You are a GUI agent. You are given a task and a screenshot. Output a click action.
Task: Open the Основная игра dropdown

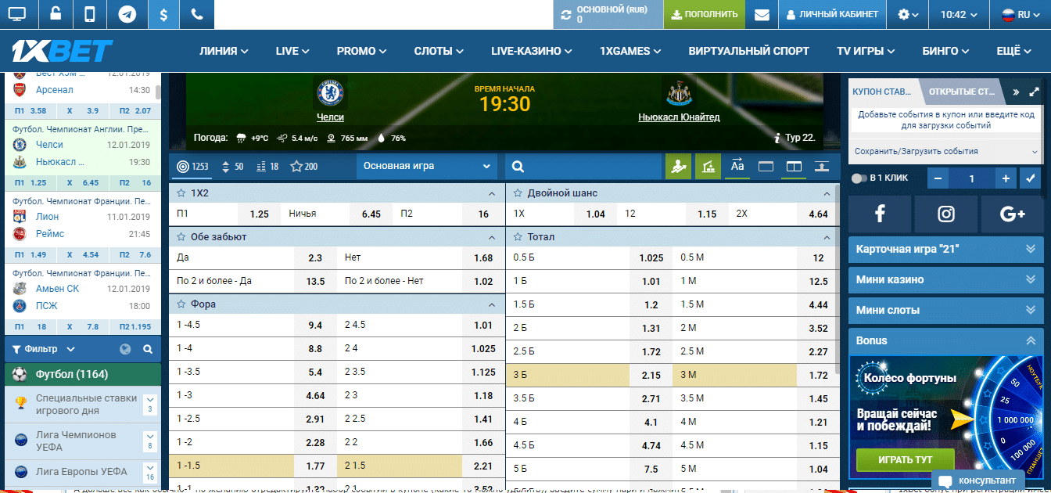point(426,166)
